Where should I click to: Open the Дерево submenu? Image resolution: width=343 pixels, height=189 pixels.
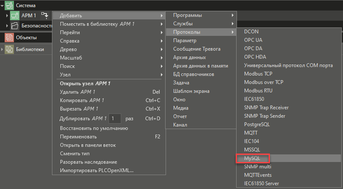(109, 49)
